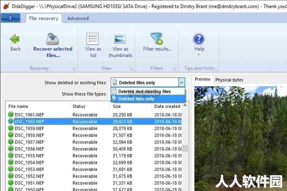Open the File recovery tab
This screenshot has width=287, height=191.
point(44,18)
